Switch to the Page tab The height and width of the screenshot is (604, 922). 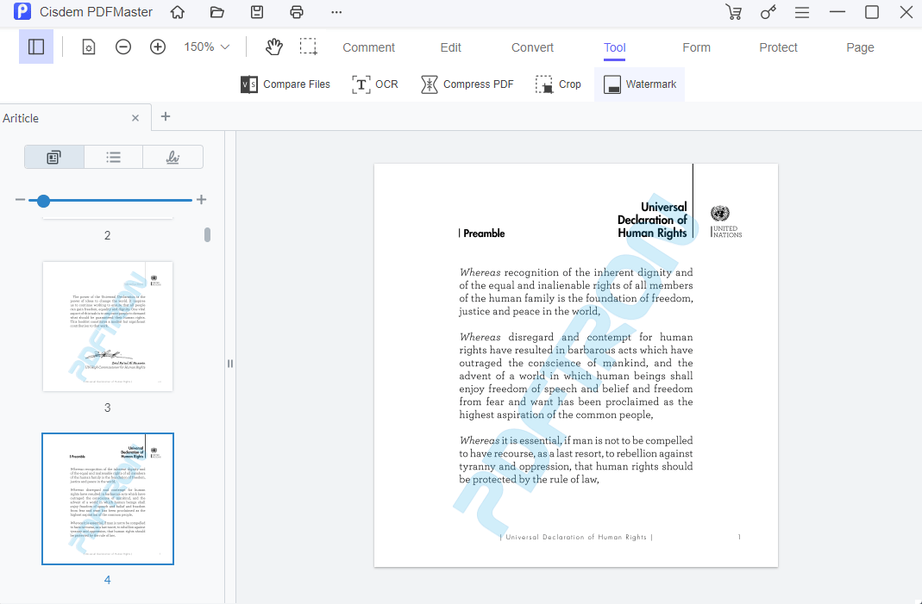860,47
